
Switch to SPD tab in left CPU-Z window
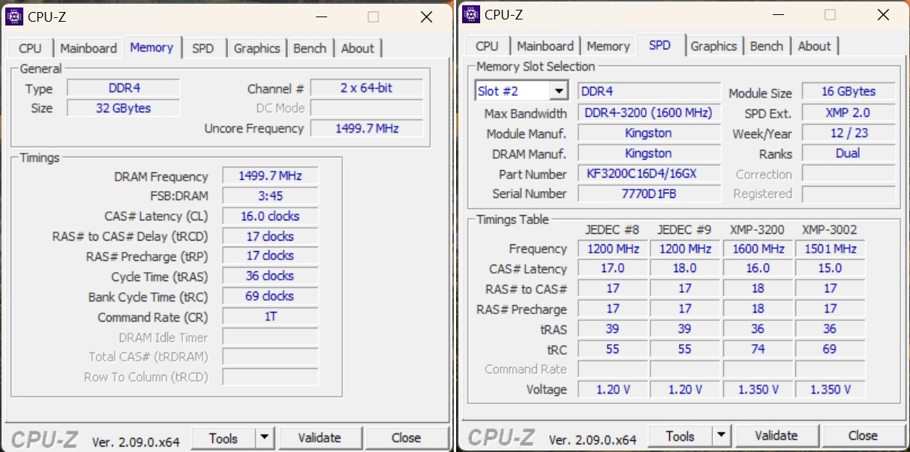click(x=203, y=48)
